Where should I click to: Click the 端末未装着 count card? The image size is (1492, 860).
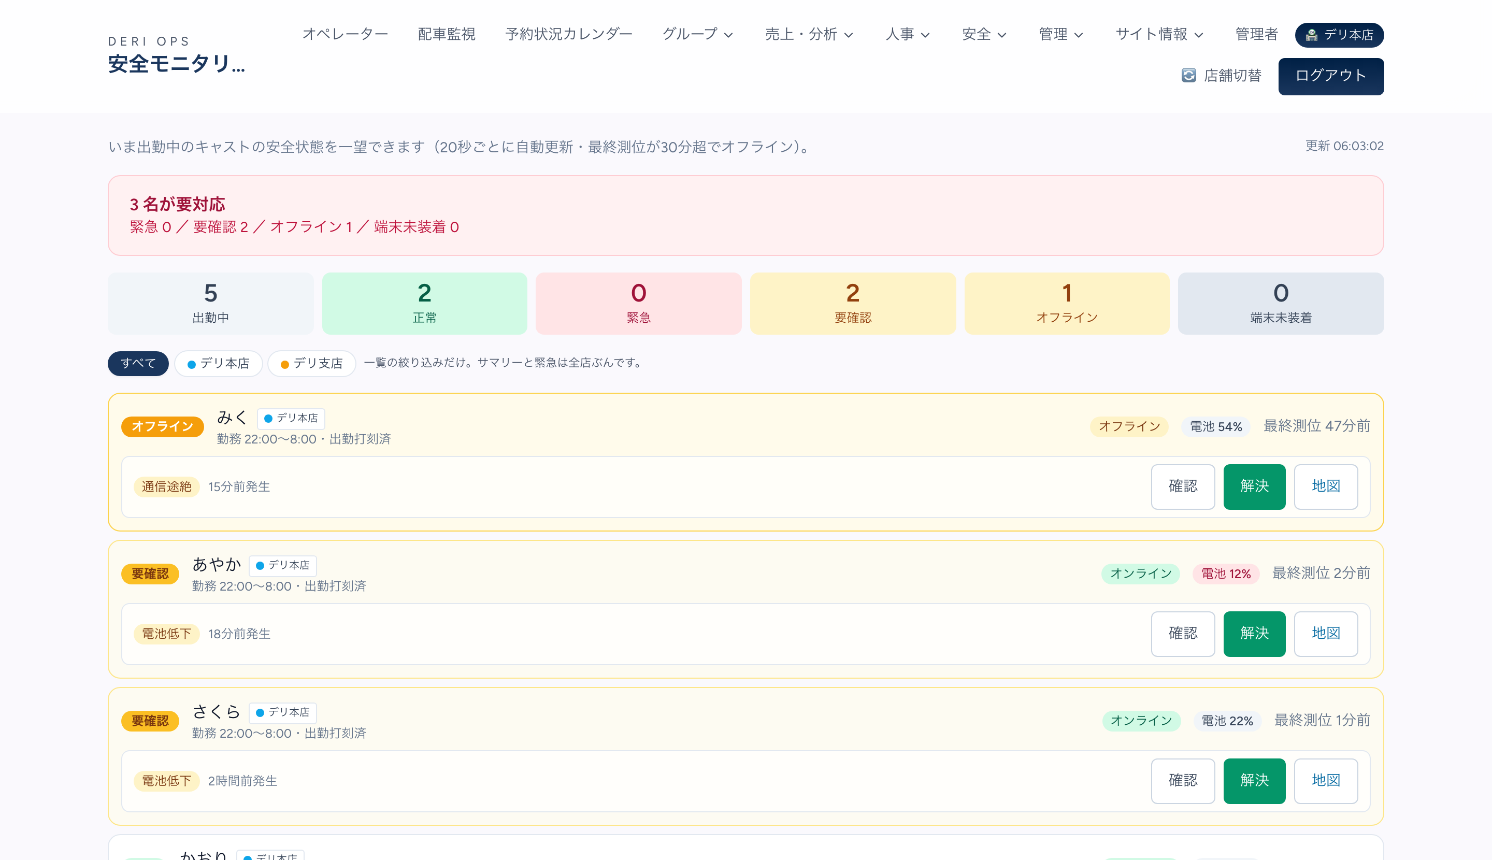tap(1281, 304)
